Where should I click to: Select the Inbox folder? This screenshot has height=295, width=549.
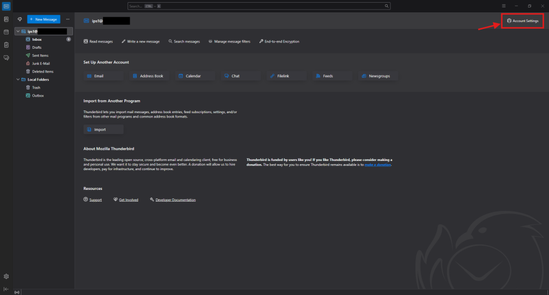click(36, 39)
